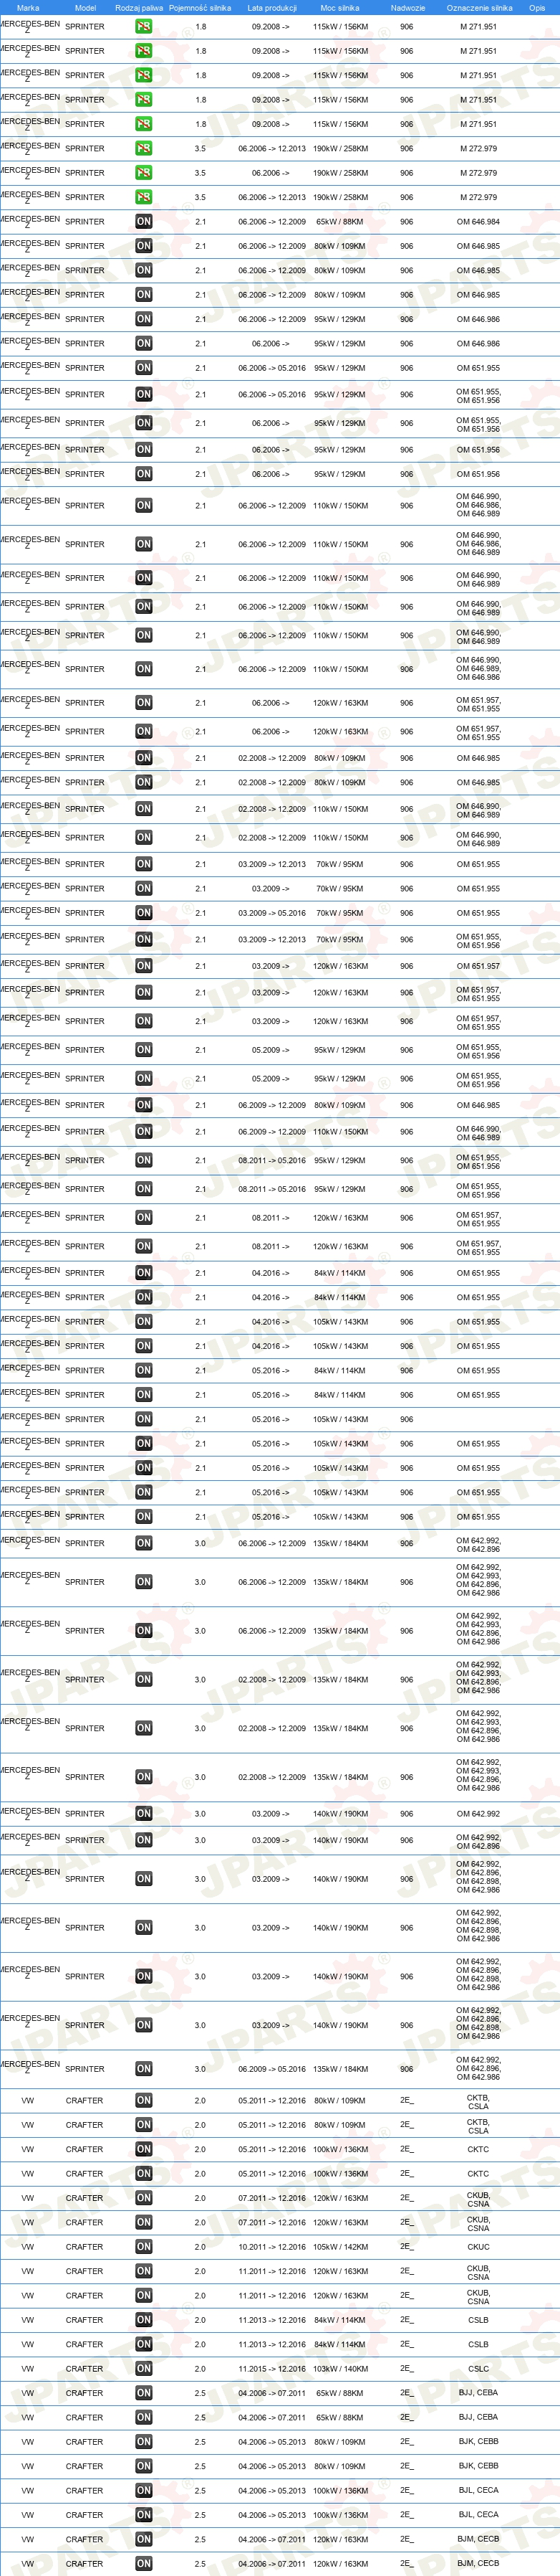Click diesel ON icon in OM 646.984 row

click(144, 222)
